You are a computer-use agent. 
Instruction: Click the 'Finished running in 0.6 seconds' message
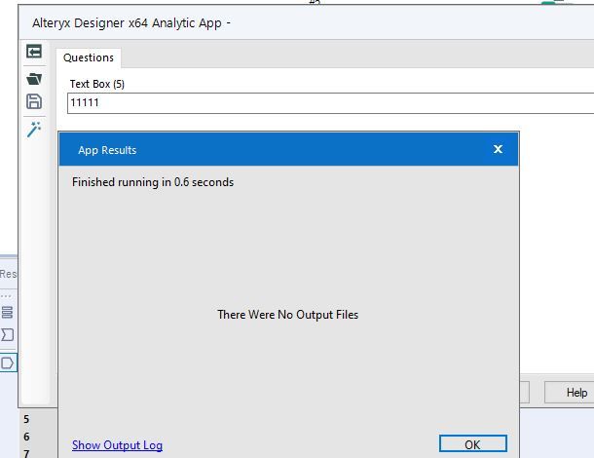pos(153,182)
